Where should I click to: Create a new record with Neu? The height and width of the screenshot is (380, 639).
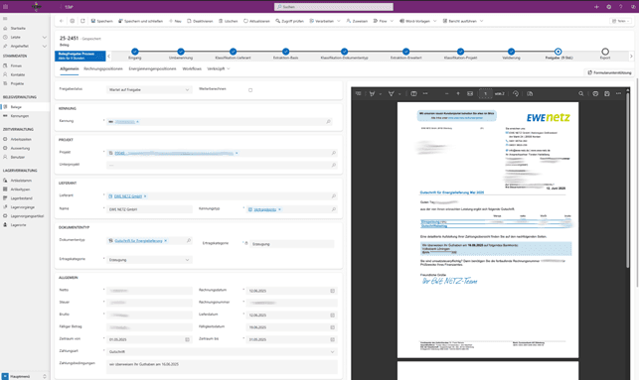tap(175, 21)
